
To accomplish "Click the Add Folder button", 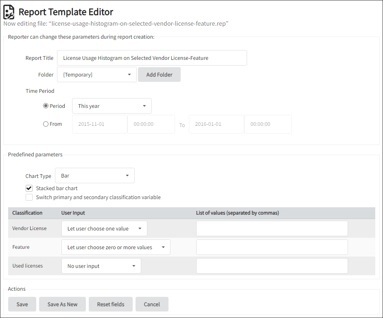I will 159,75.
